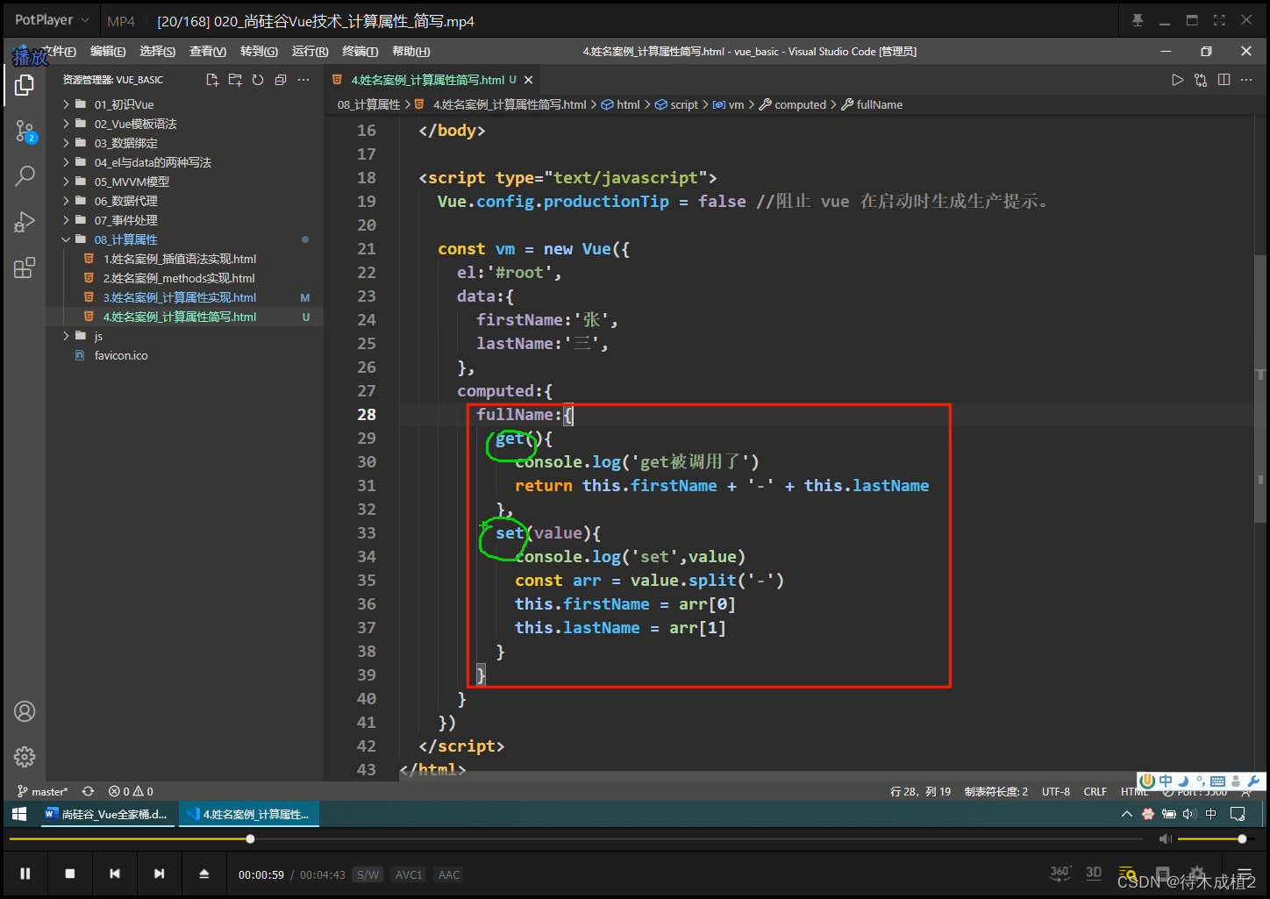Open the 终端(T) menu
The image size is (1270, 899).
pyautogui.click(x=360, y=52)
